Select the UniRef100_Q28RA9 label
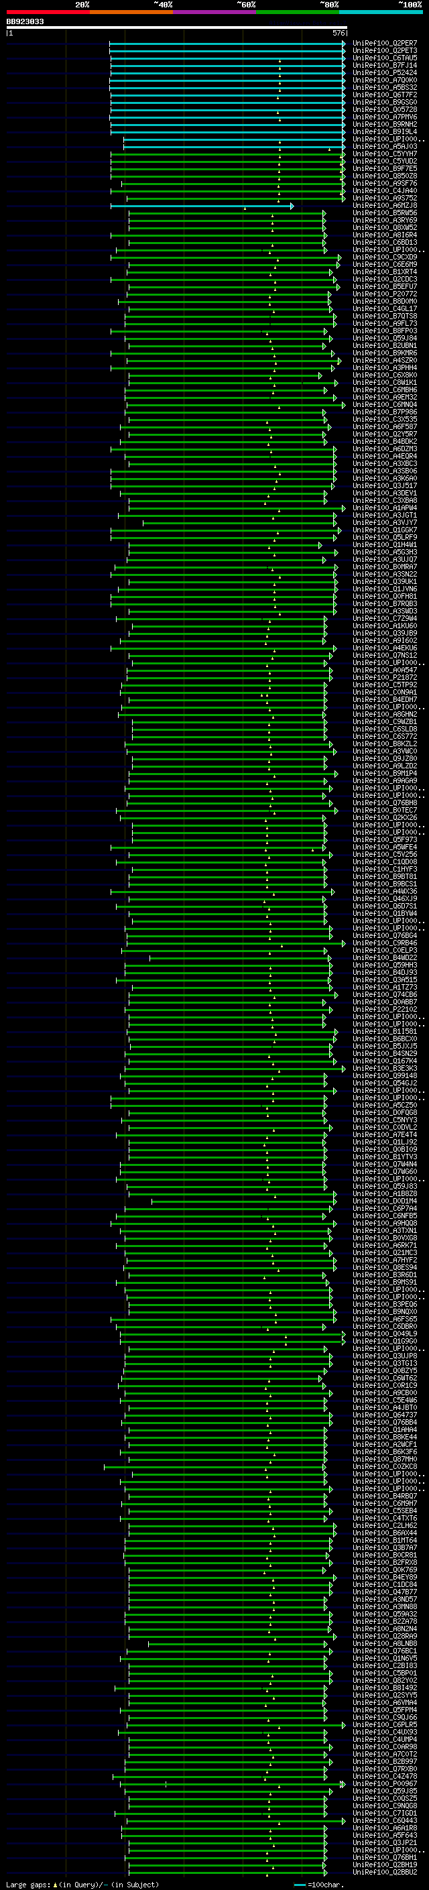 tap(384, 1636)
